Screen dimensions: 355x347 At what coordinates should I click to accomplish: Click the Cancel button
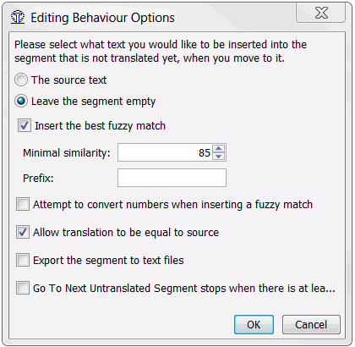point(311,325)
